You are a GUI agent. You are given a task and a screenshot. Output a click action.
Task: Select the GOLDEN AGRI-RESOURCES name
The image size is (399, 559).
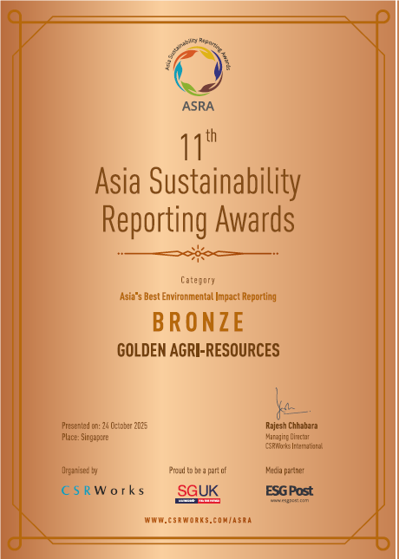pos(199,350)
